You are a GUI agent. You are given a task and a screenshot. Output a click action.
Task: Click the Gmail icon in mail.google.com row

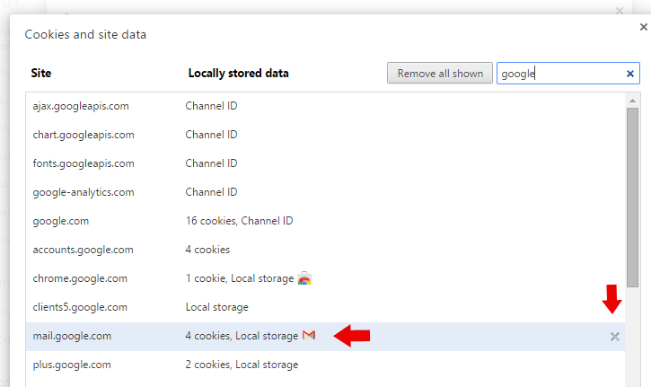pyautogui.click(x=309, y=336)
